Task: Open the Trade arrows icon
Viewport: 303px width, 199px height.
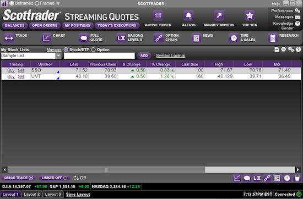Action: click(x=9, y=38)
